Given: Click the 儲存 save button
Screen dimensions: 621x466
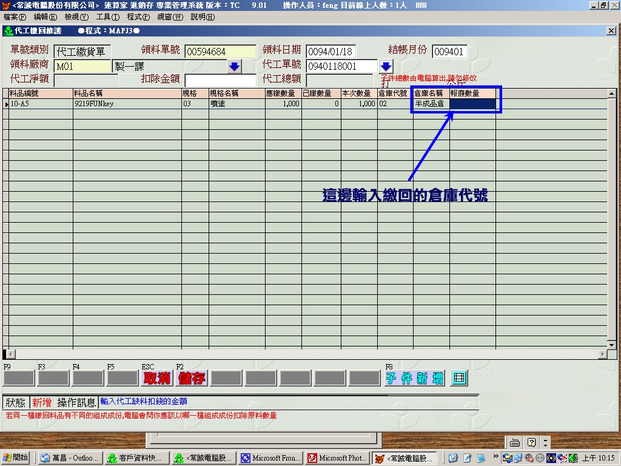Looking at the screenshot, I should (x=192, y=378).
